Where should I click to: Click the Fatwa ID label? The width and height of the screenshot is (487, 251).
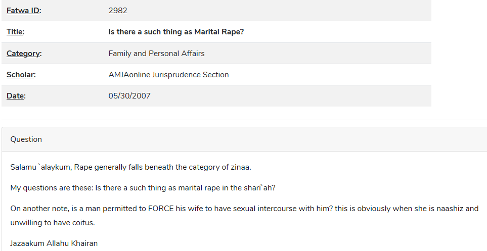click(24, 11)
